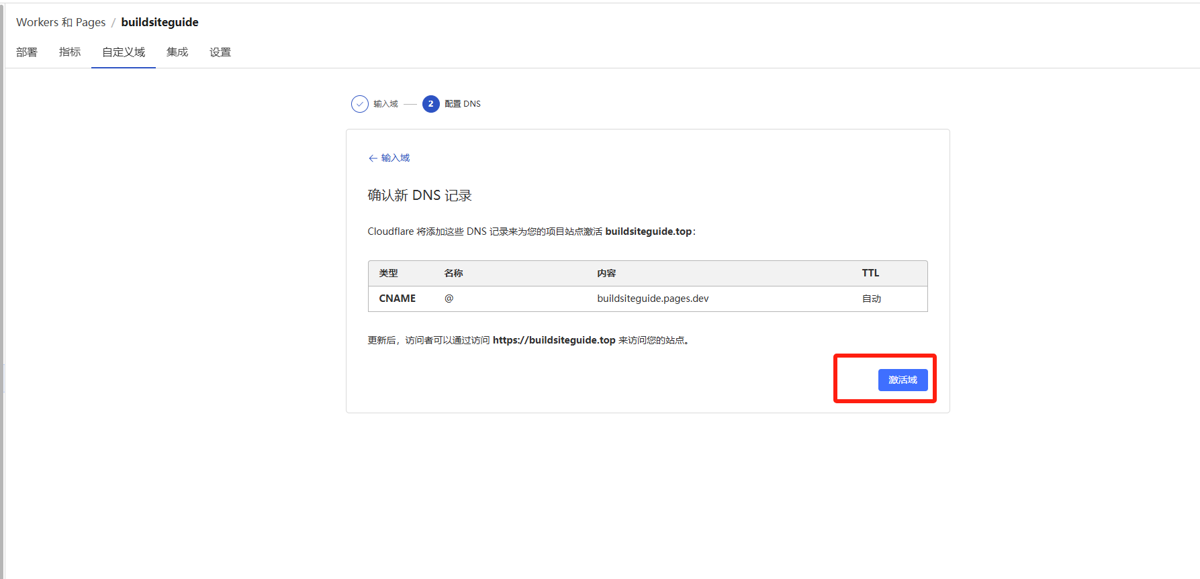Image resolution: width=1200 pixels, height=579 pixels.
Task: Go to the 集成 tab
Action: coord(177,52)
